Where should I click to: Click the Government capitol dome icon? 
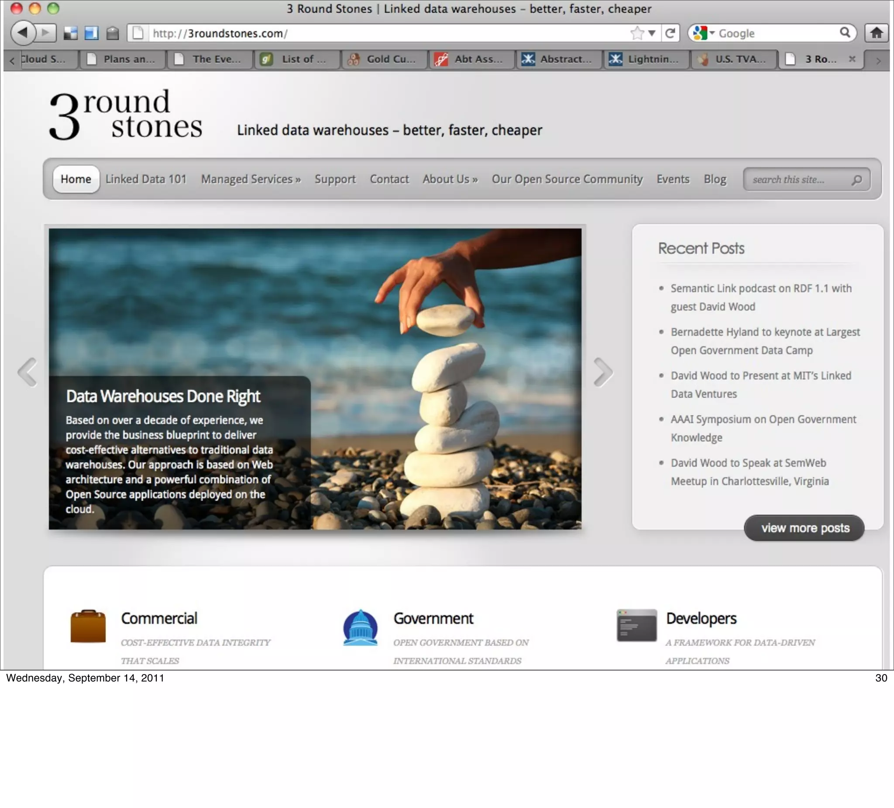360,627
